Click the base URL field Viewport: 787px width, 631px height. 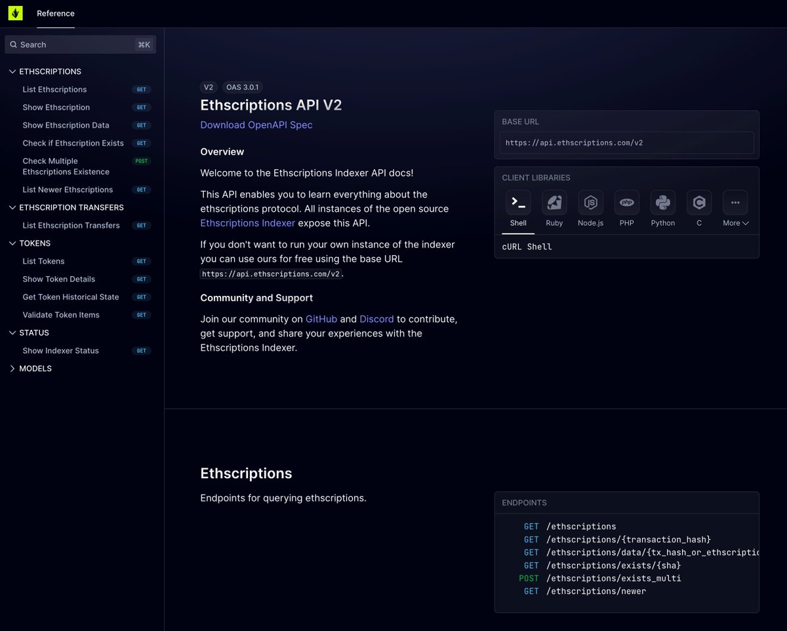click(x=627, y=143)
